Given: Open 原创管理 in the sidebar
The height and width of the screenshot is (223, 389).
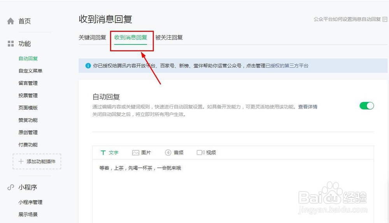Looking at the screenshot, I should click(x=28, y=132).
